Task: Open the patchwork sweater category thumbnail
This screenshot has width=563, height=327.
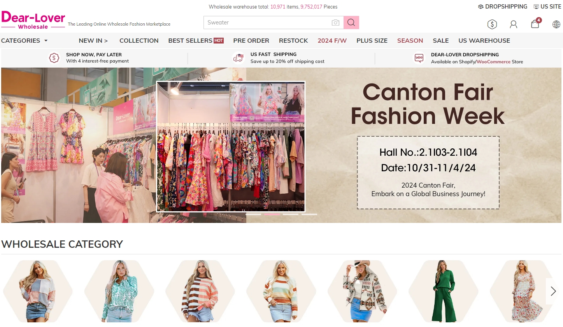Action: [38, 291]
